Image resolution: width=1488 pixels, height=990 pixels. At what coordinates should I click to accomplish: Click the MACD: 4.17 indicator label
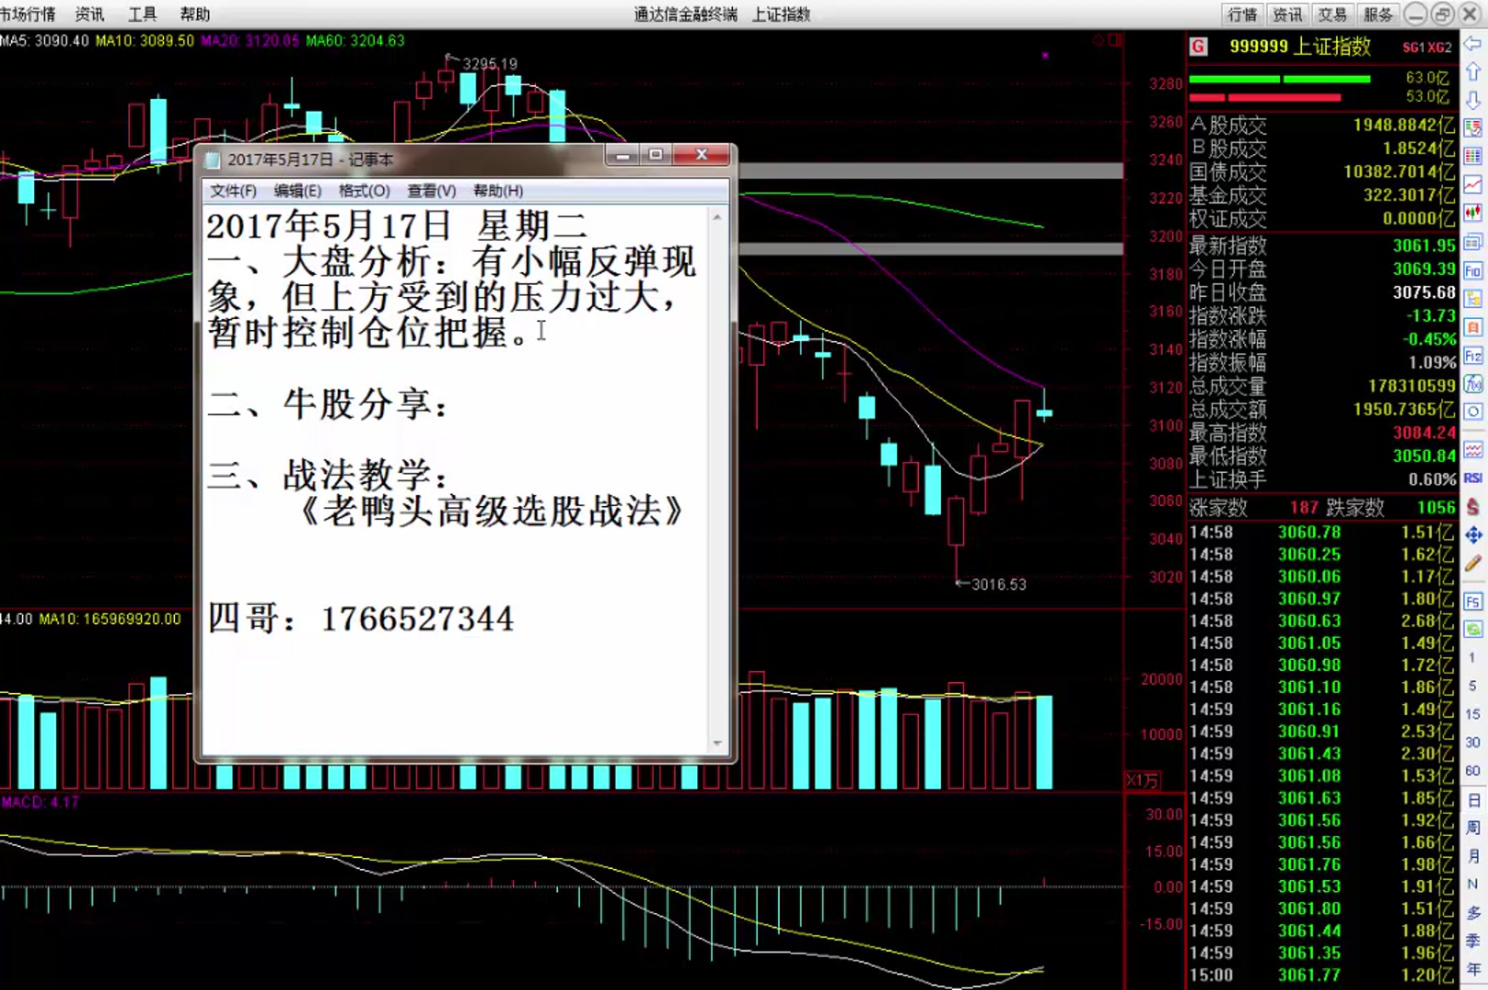pos(40,802)
